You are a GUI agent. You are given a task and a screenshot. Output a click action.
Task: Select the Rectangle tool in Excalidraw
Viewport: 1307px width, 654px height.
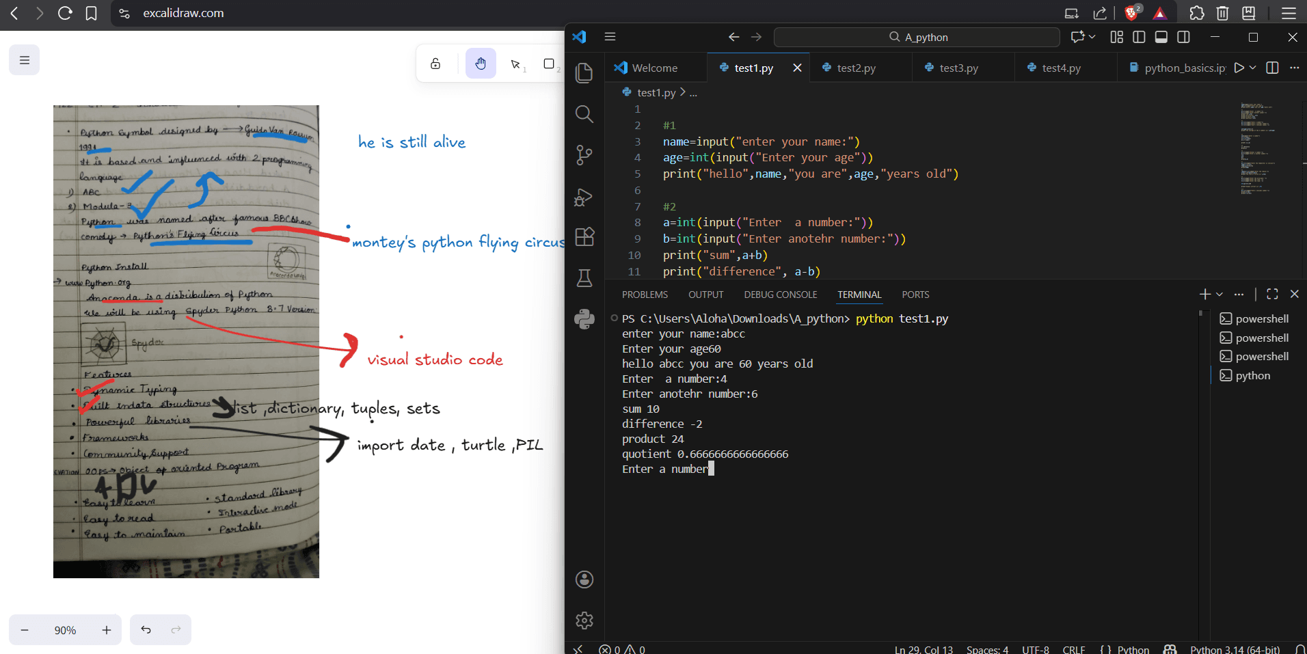(550, 63)
